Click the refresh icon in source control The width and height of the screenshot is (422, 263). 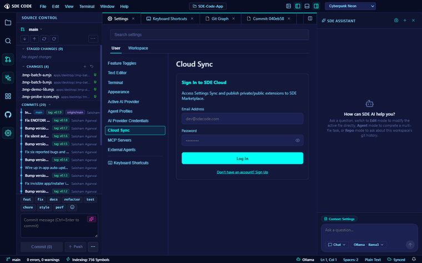[x=54, y=39]
